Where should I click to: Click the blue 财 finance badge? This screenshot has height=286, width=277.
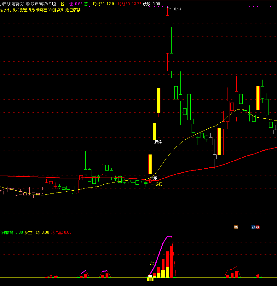(x=253, y=227)
